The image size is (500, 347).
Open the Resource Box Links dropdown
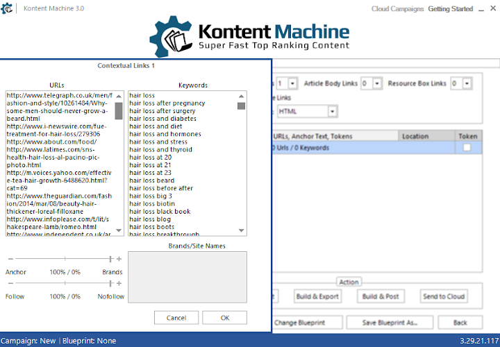[467, 83]
